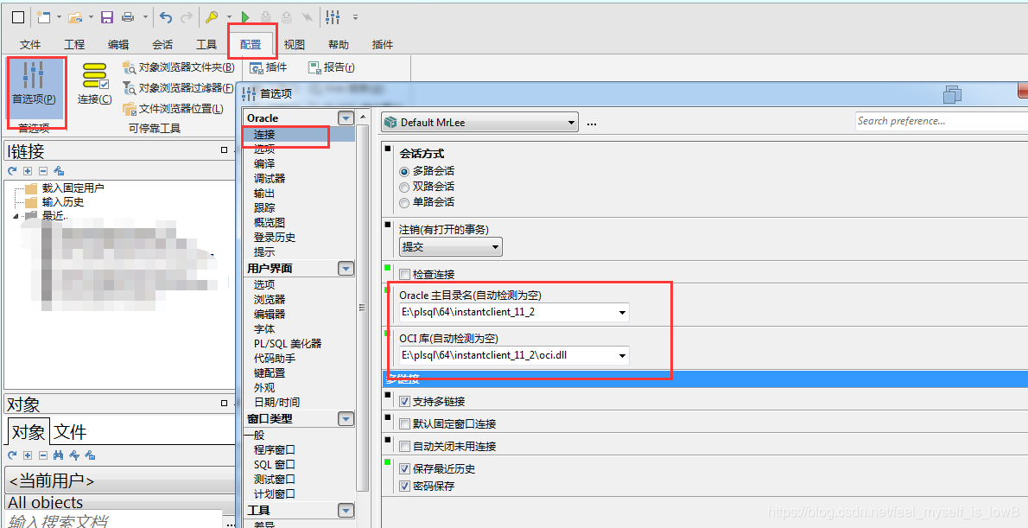Screen dimensions: 1028x528
Task: Open OCI 库 path dropdown
Action: pos(622,356)
